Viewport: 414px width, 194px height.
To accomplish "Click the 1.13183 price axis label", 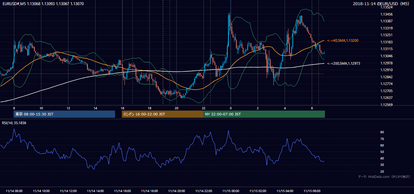I will point(387,42).
